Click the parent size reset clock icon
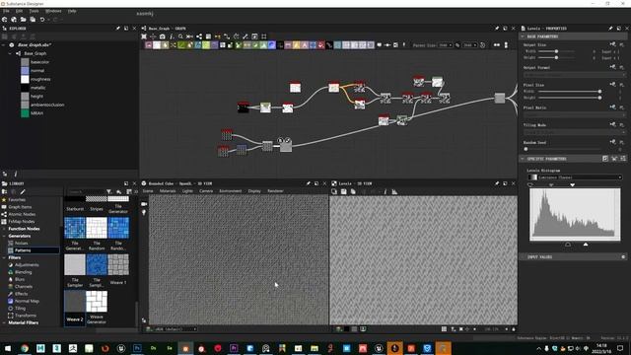Screen dimensions: 631x355 coord(482,45)
